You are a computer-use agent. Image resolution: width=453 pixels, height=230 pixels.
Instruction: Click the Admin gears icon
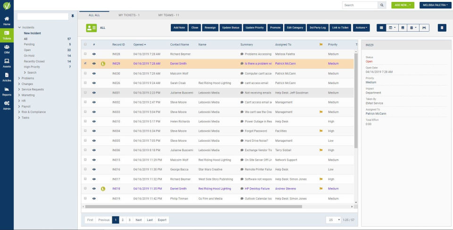7,104
